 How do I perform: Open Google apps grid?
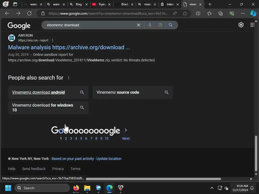[252, 25]
